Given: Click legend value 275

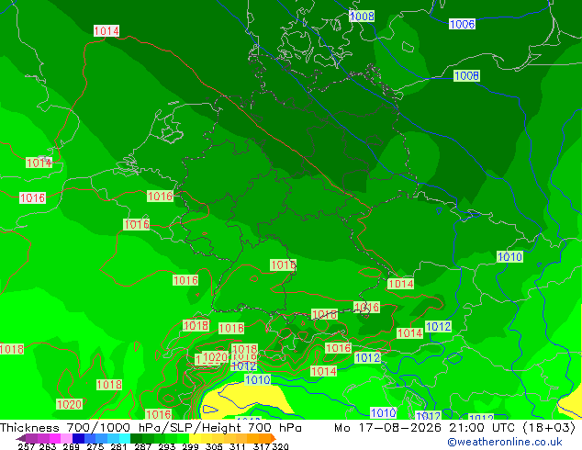Looking at the screenshot, I should tap(95, 446).
